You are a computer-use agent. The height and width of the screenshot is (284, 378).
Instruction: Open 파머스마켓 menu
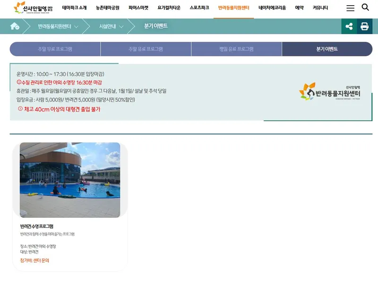coord(138,8)
